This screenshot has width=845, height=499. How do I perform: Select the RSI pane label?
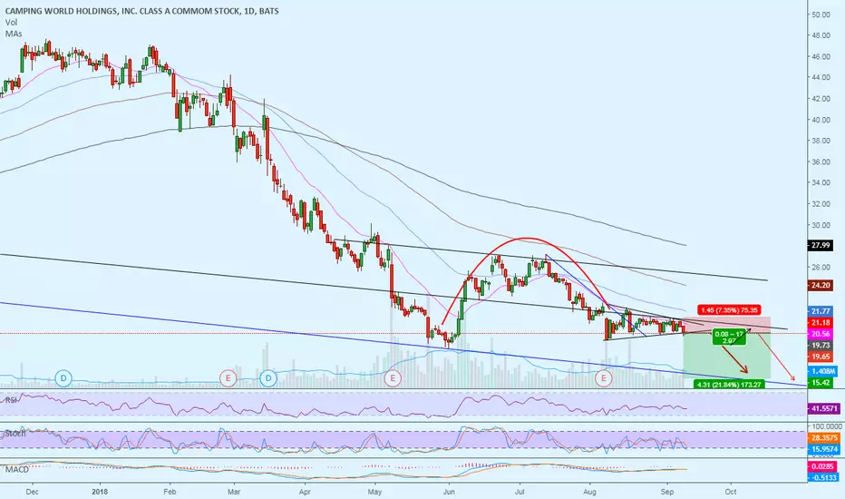(11, 400)
